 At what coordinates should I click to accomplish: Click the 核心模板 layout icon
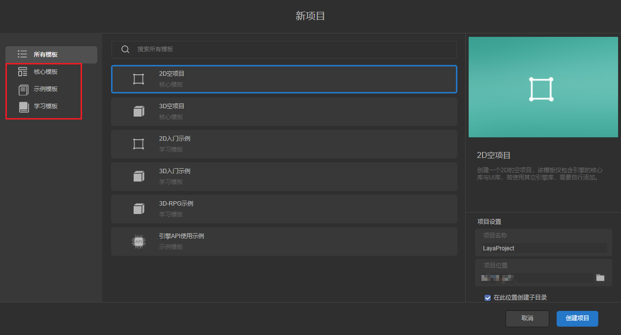[23, 72]
